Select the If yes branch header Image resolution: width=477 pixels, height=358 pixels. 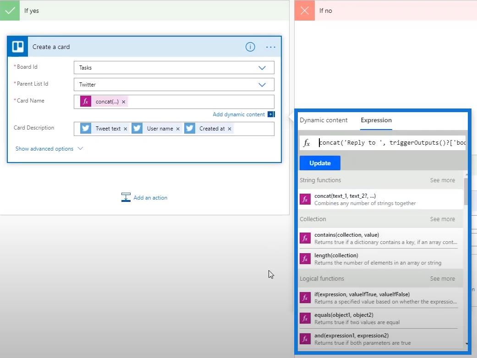pyautogui.click(x=144, y=11)
